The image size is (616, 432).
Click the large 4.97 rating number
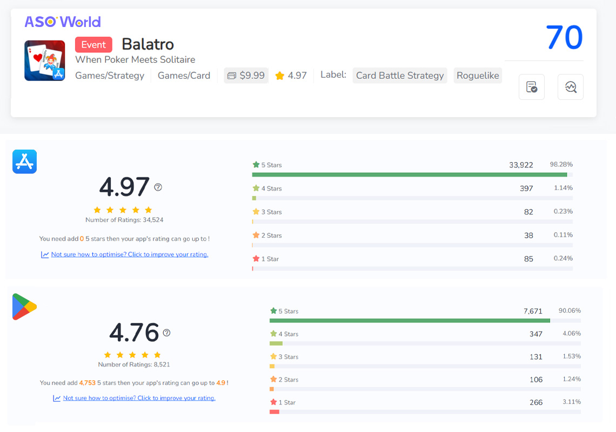[124, 187]
